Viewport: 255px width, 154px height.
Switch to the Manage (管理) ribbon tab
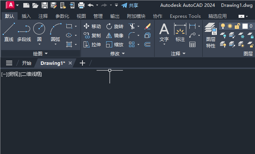click(x=98, y=16)
